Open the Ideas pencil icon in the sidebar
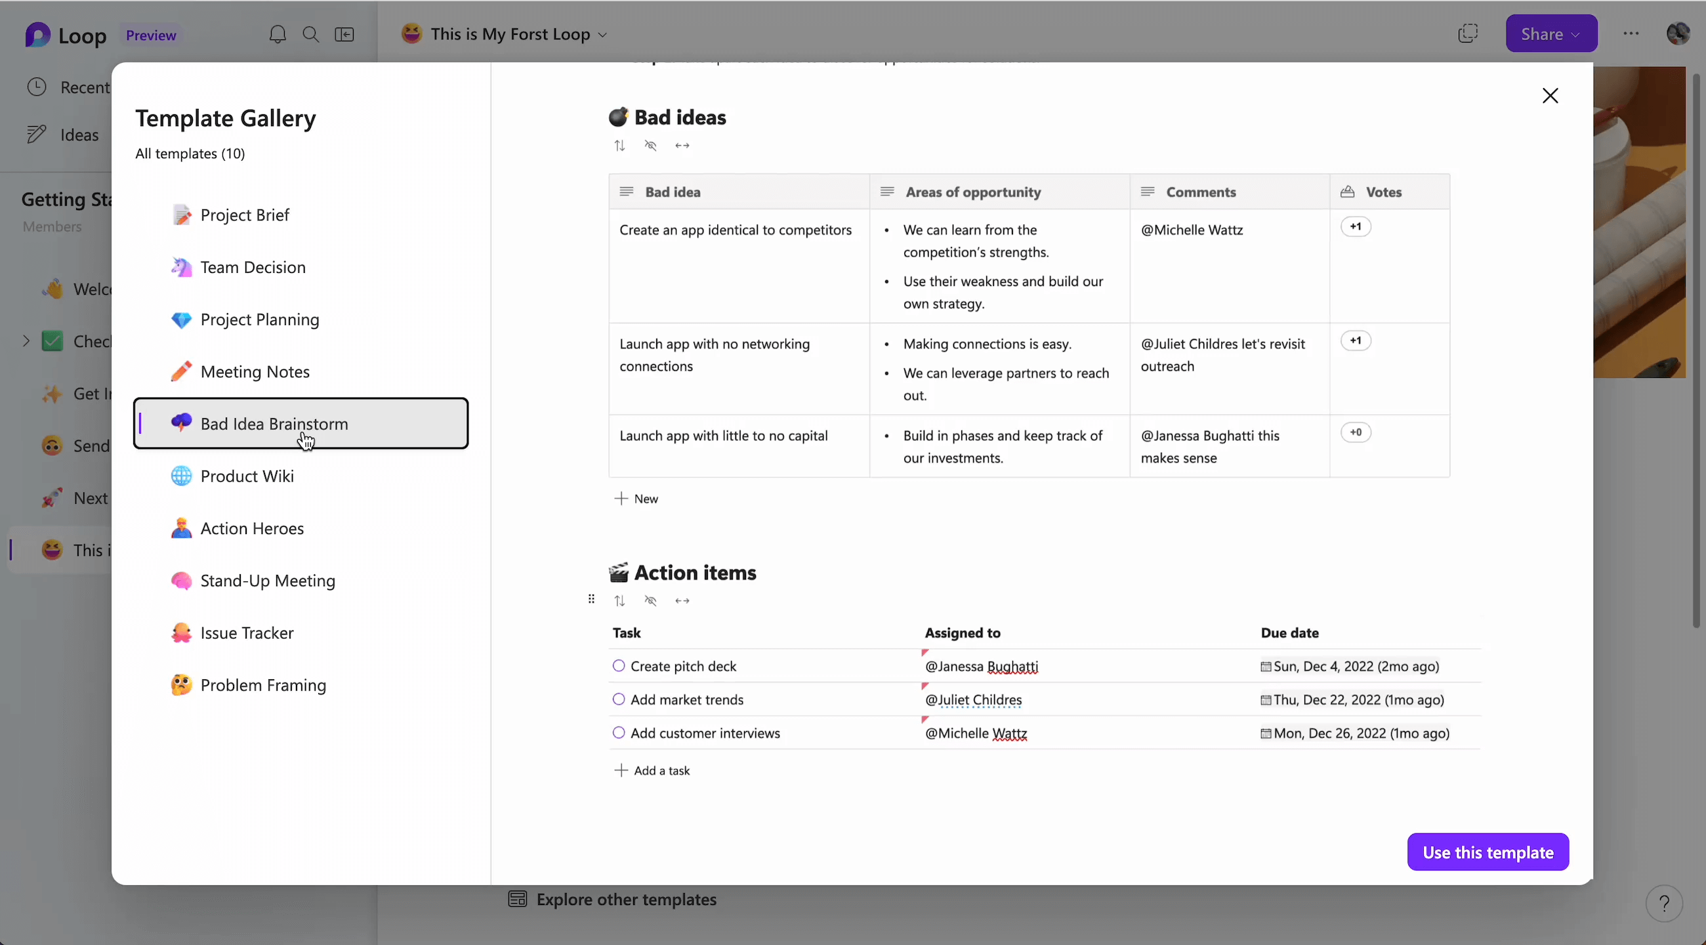The height and width of the screenshot is (945, 1706). point(38,134)
